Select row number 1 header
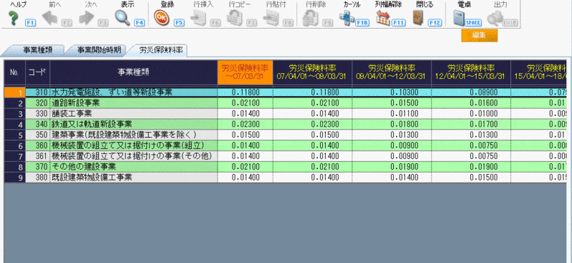Image resolution: width=572 pixels, height=263 pixels. (14, 93)
